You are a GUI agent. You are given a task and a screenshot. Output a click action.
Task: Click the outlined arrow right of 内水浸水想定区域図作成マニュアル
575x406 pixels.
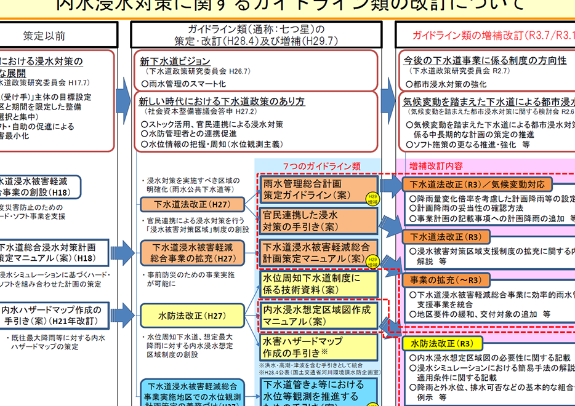(388, 324)
